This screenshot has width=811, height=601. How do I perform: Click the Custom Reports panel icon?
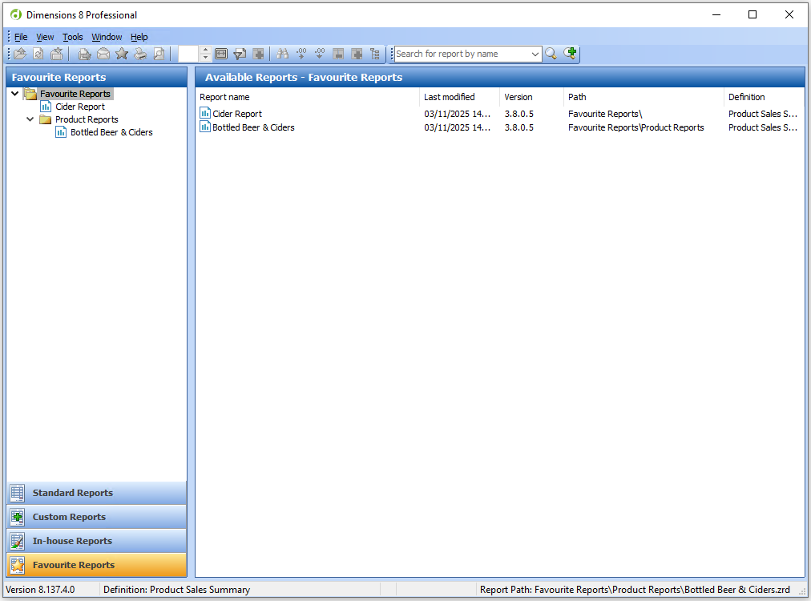(x=18, y=517)
